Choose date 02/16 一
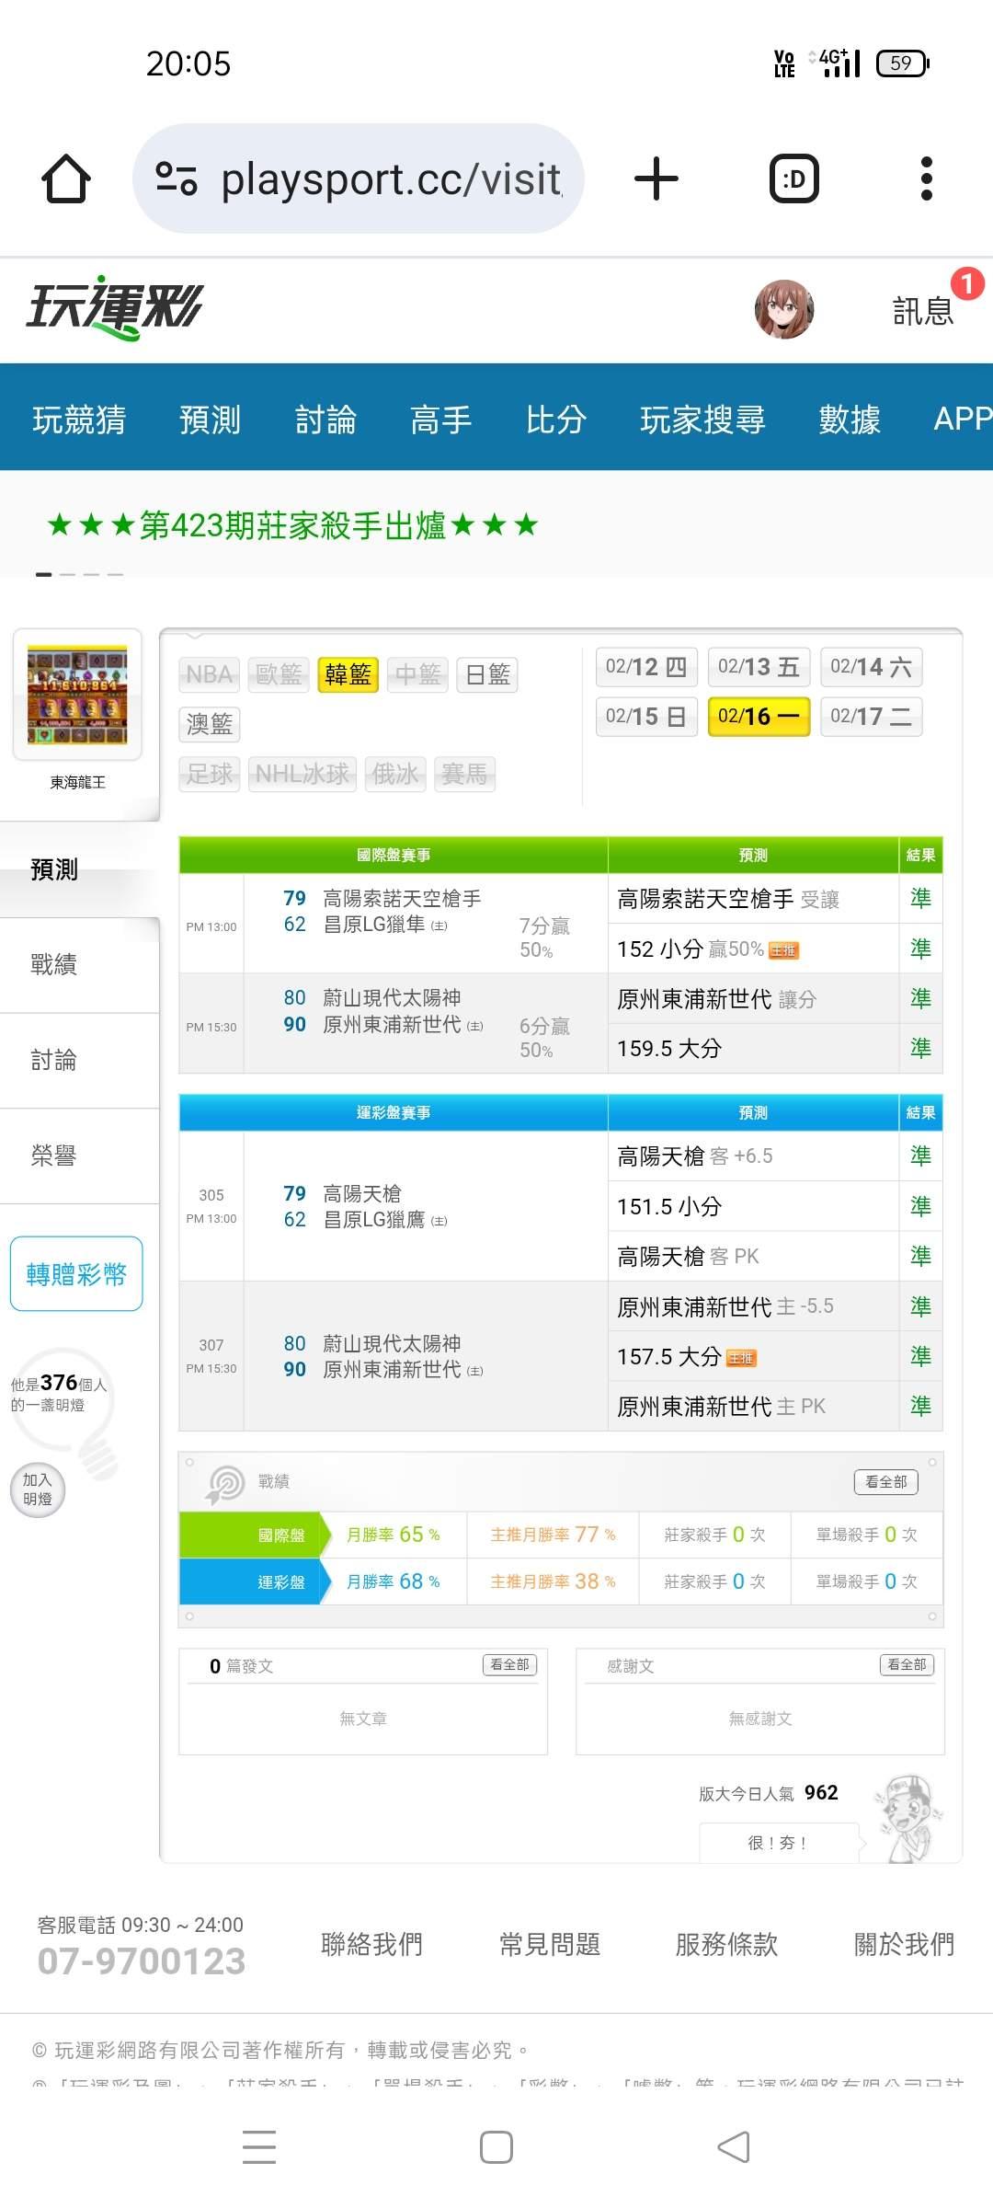 (x=759, y=717)
